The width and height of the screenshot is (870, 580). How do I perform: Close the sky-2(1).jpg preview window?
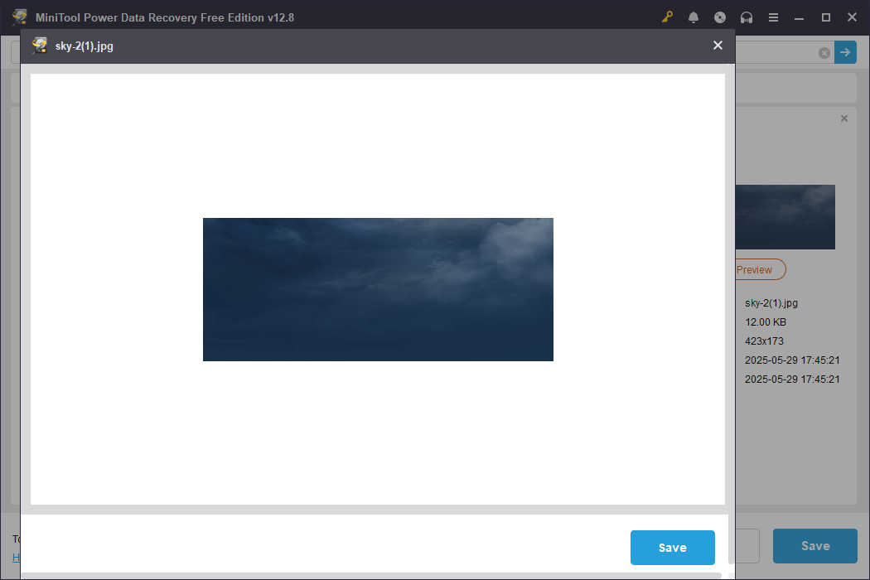pyautogui.click(x=718, y=45)
